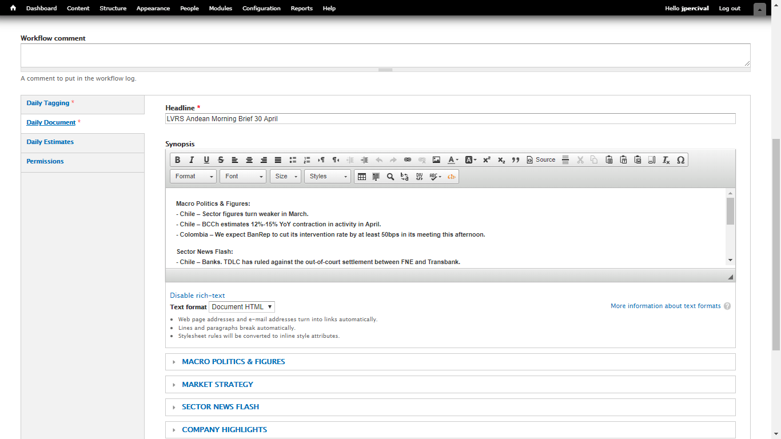Justify the paragraph text
The image size is (781, 439).
[x=278, y=160]
